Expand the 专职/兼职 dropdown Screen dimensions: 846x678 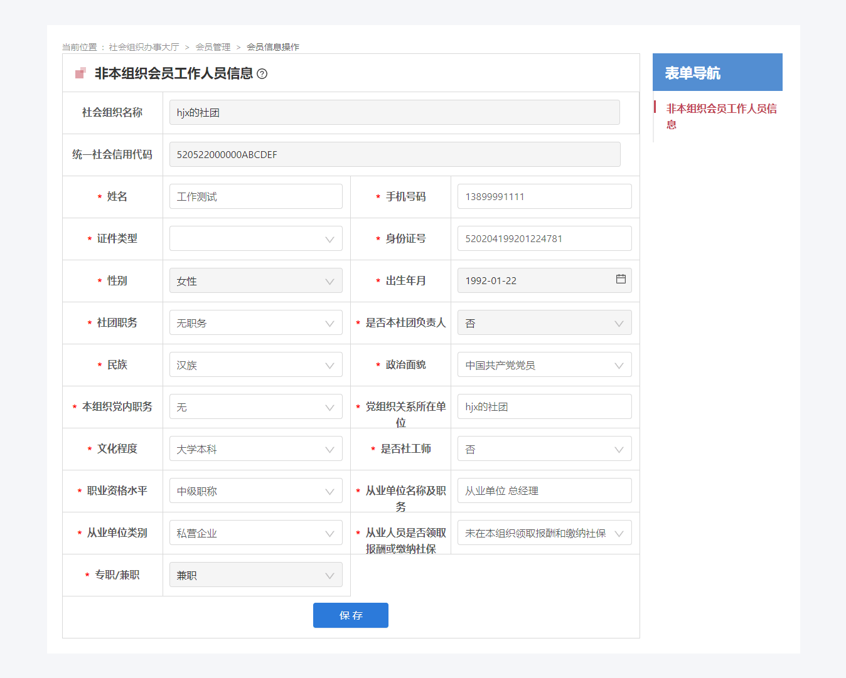tap(256, 575)
